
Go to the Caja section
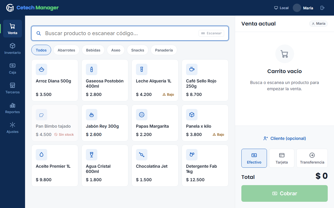(13, 68)
